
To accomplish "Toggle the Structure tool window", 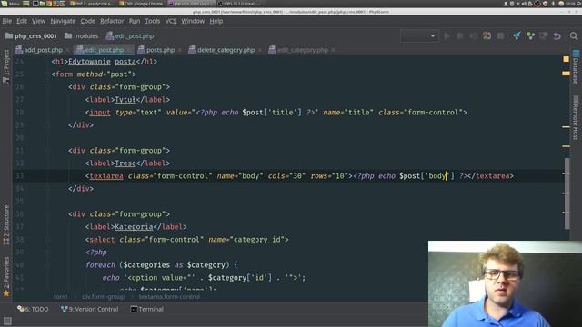I will click(x=6, y=224).
